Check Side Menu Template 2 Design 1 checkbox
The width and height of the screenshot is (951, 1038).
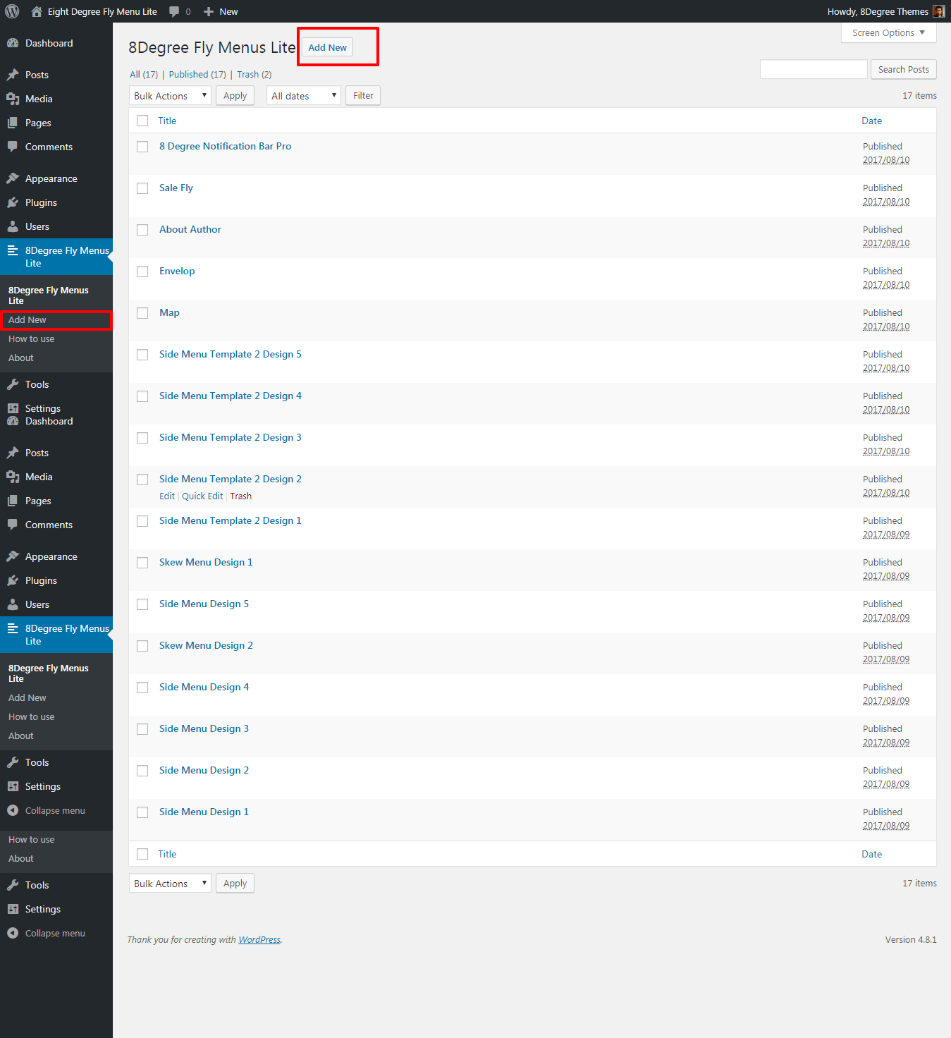coord(142,521)
